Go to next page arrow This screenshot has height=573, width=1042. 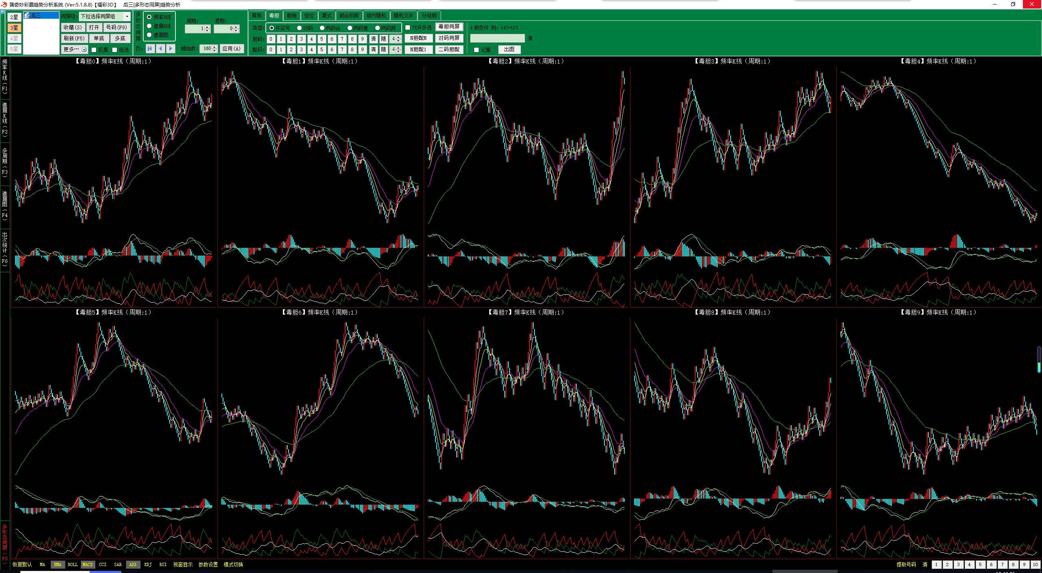pos(171,48)
